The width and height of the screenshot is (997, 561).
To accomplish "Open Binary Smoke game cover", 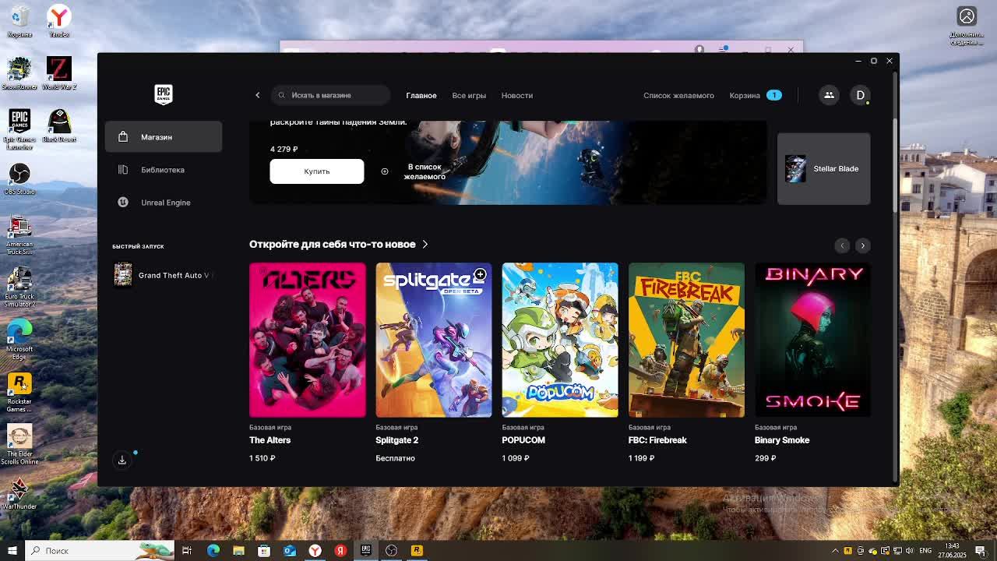I will pos(812,340).
